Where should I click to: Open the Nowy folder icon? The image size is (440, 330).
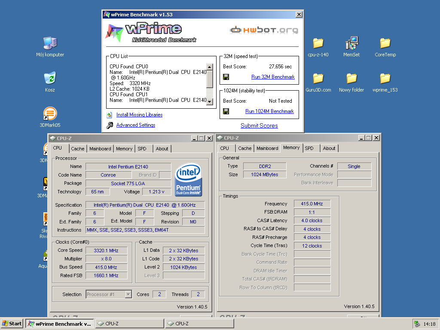(x=351, y=78)
